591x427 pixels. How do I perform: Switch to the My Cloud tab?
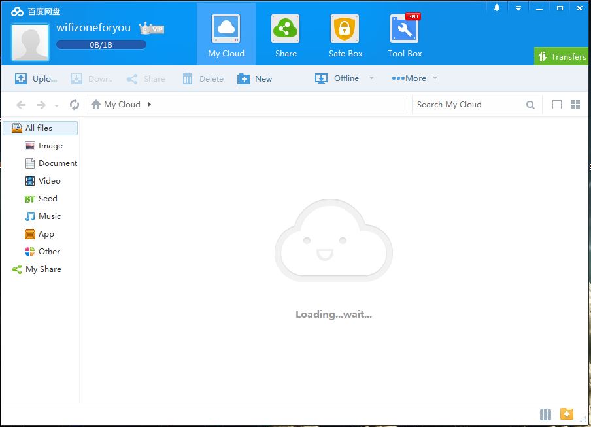(226, 33)
